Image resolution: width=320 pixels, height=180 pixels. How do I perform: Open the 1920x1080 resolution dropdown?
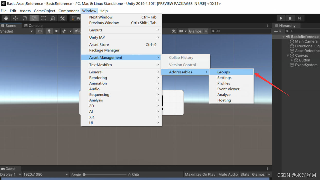[46, 175]
